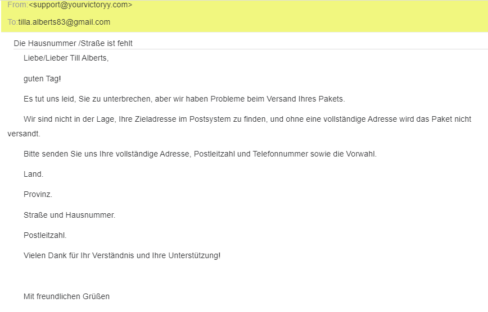Click the "Land." line
The width and height of the screenshot is (488, 312).
point(33,175)
